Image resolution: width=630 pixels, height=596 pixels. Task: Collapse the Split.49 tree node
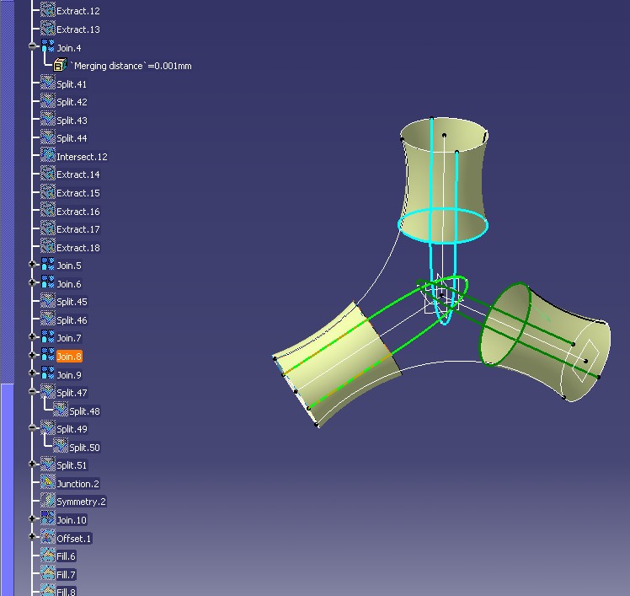pyautogui.click(x=32, y=427)
